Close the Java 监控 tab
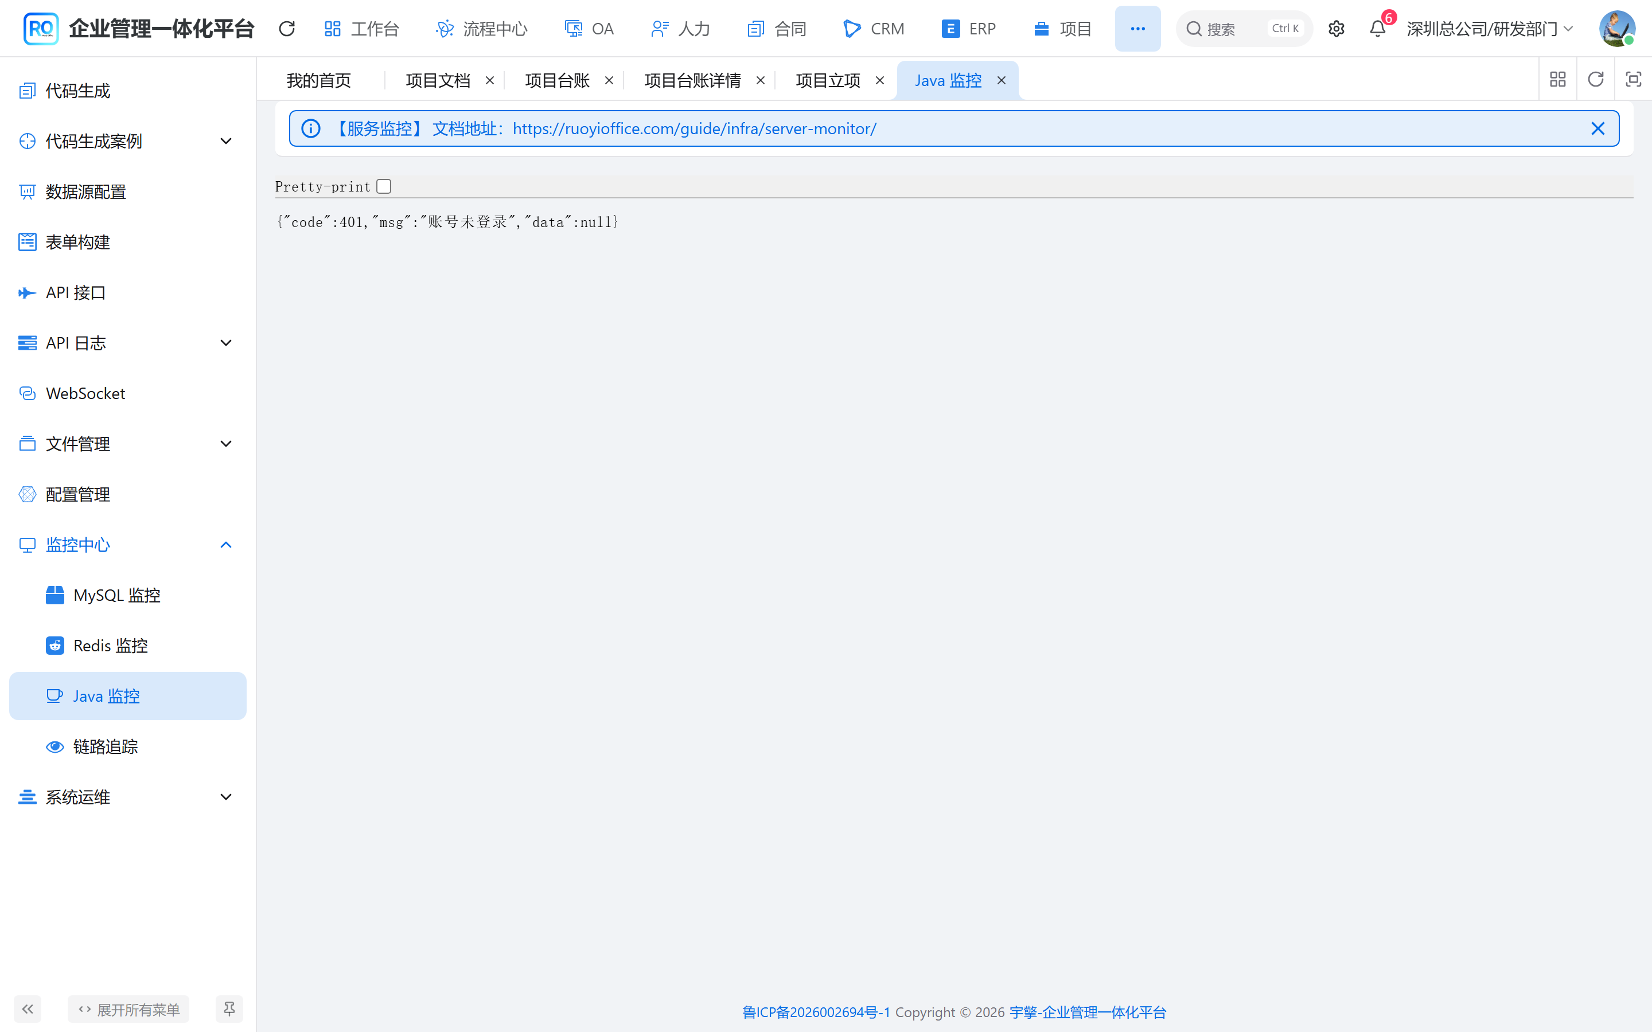The height and width of the screenshot is (1032, 1652). tap(1002, 80)
